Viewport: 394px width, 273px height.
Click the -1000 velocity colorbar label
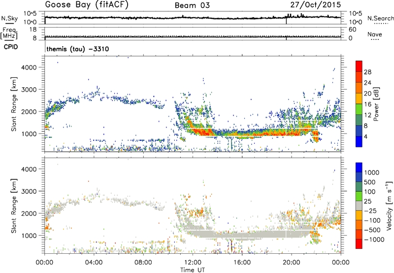374,239
